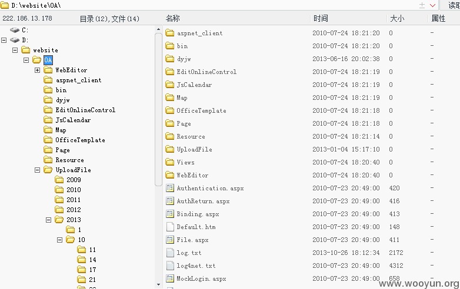Click the tree panel scrollbar thumb
The height and width of the screenshot is (289, 460).
pyautogui.click(x=158, y=109)
